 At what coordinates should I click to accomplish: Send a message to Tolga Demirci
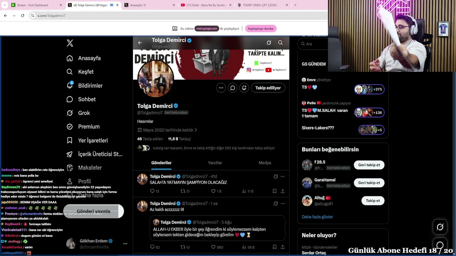coord(233,88)
